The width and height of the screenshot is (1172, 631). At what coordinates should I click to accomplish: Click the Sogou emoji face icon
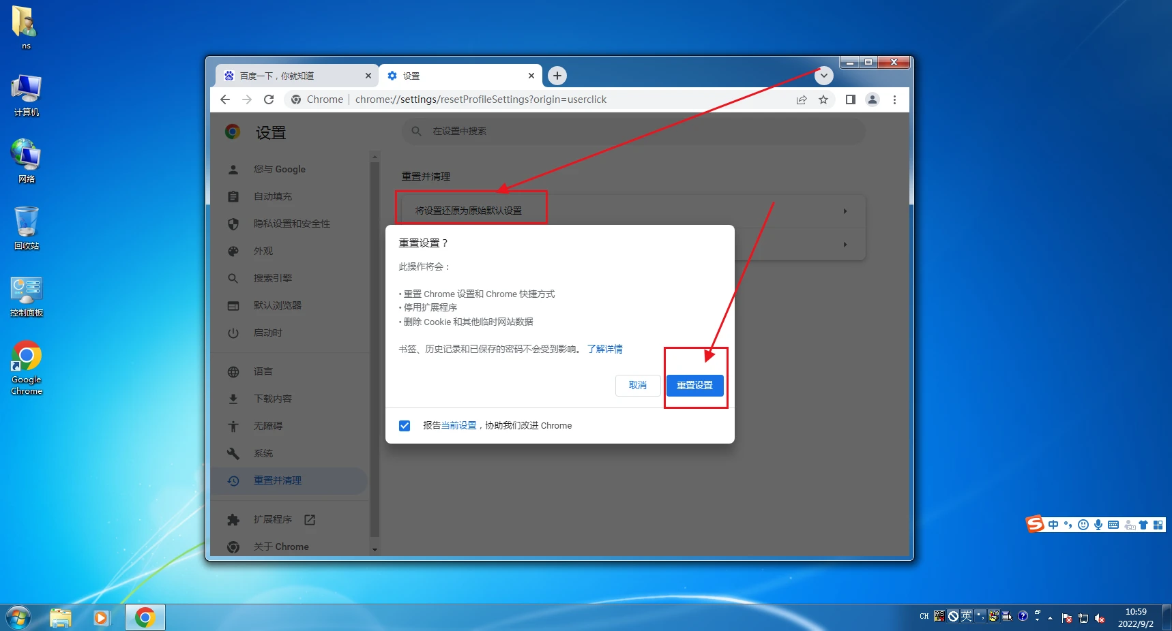click(x=1083, y=525)
